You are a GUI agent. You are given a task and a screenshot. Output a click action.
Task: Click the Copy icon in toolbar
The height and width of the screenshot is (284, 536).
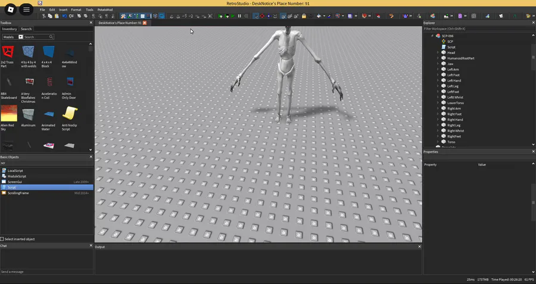(50, 16)
